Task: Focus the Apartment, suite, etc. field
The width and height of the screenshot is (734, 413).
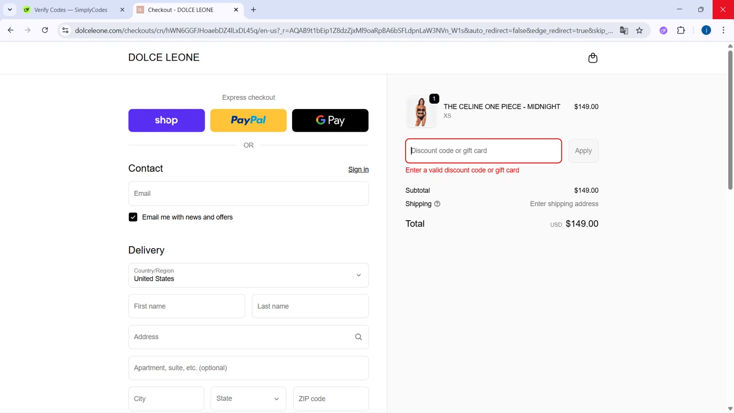Action: pos(249,368)
